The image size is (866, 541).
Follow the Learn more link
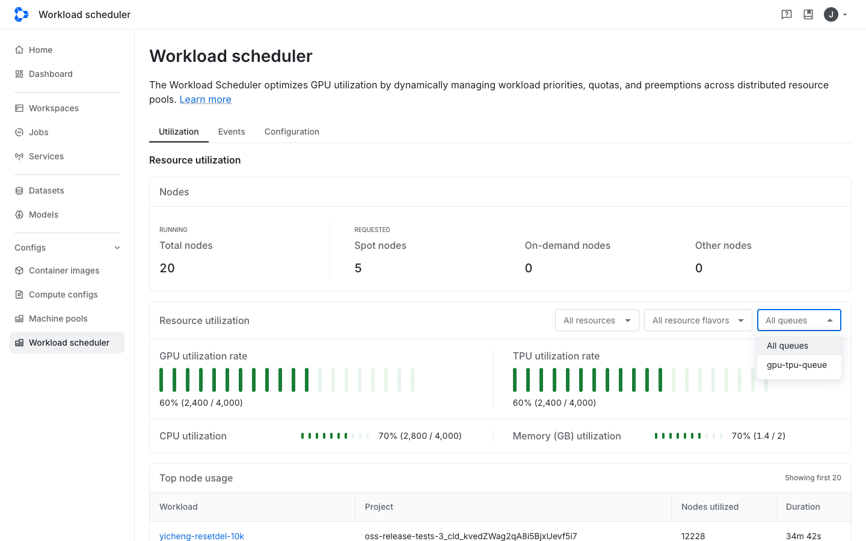pyautogui.click(x=205, y=100)
